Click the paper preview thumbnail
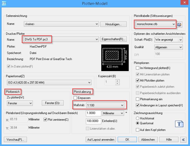190x146 pixels. click(115, 58)
